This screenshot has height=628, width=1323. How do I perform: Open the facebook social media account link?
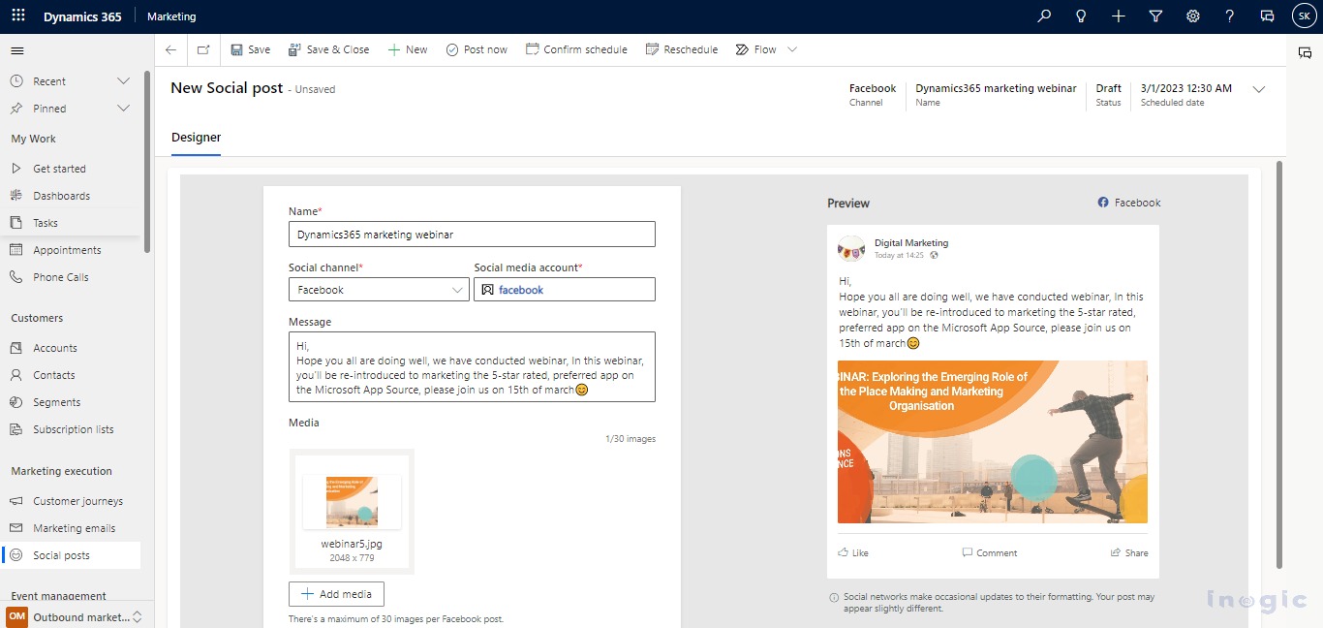coord(521,290)
